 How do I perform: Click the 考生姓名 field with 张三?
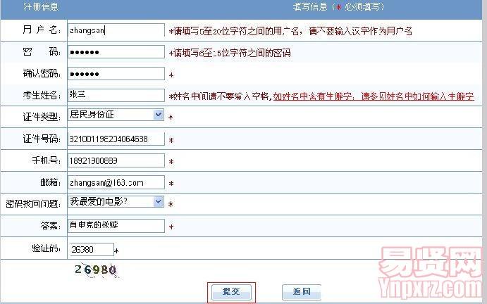point(116,95)
